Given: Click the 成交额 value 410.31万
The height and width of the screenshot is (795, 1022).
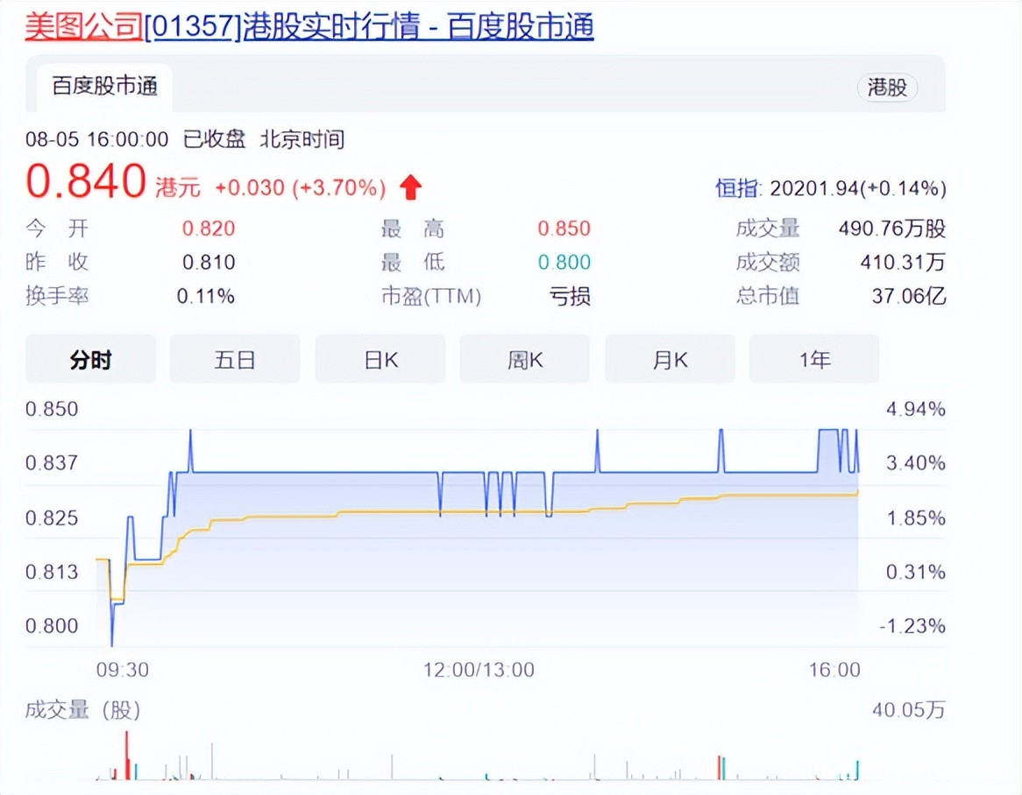Looking at the screenshot, I should [903, 263].
